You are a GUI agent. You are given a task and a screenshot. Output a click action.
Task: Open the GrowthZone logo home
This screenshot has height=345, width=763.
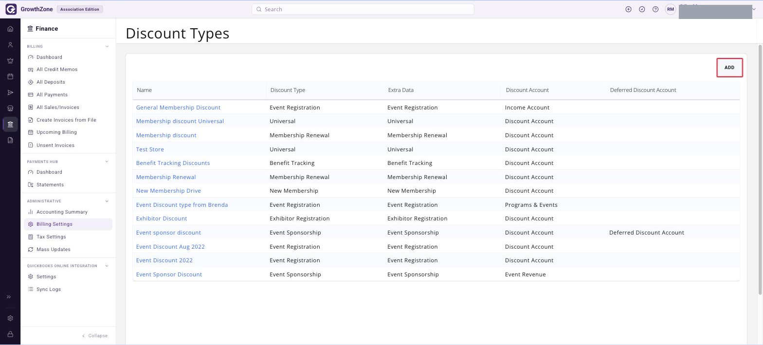(x=11, y=9)
